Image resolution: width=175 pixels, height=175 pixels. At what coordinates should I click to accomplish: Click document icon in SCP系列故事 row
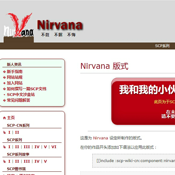tap(4, 161)
